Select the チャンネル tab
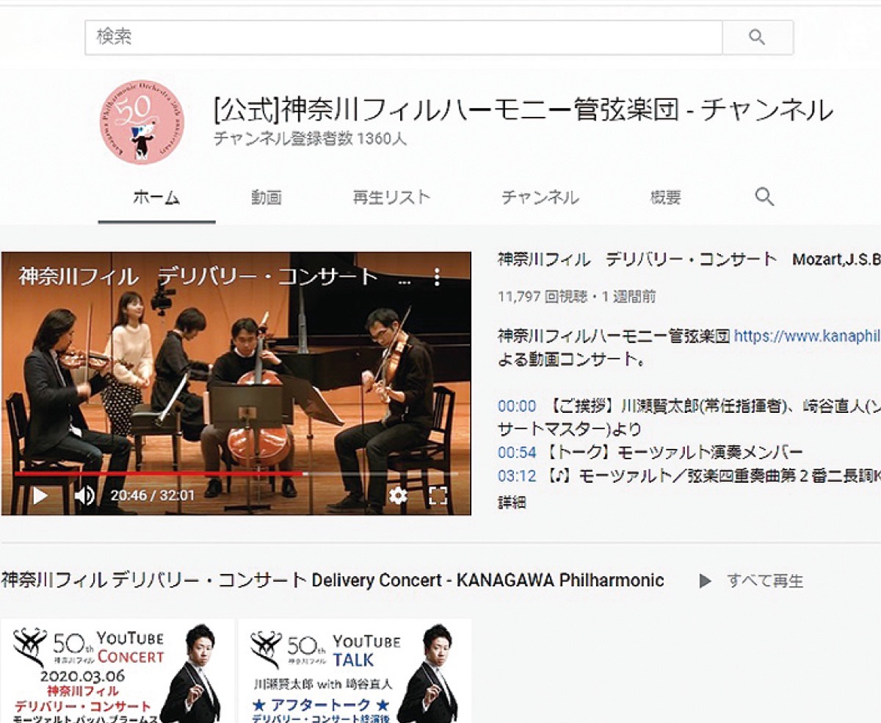The width and height of the screenshot is (881, 723). [x=540, y=198]
